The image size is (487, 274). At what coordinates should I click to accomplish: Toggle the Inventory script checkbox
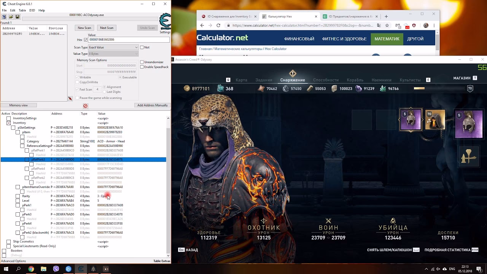(x=8, y=123)
